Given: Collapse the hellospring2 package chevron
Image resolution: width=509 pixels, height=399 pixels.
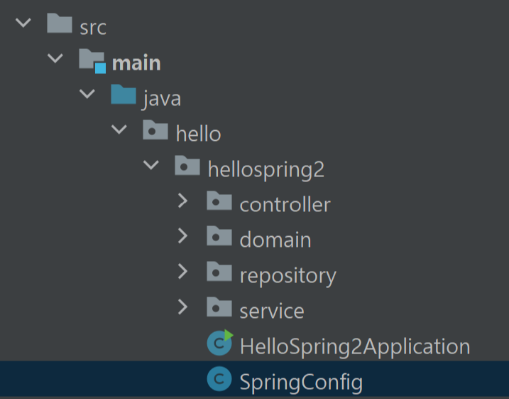Looking at the screenshot, I should [x=151, y=165].
